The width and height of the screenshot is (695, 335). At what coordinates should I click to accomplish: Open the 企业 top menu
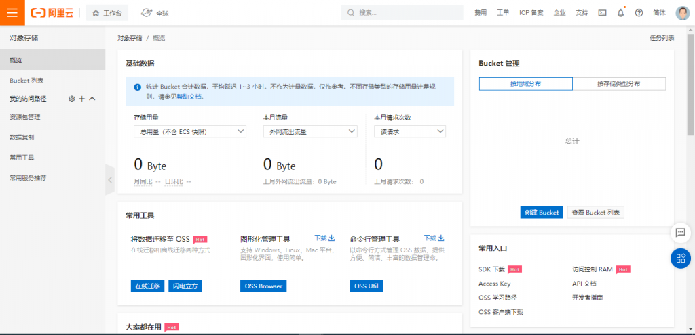click(559, 13)
